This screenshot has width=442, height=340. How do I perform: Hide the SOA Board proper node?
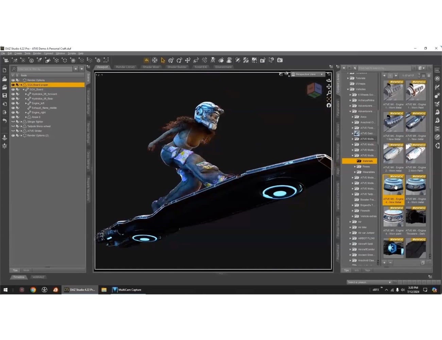pyautogui.click(x=13, y=85)
